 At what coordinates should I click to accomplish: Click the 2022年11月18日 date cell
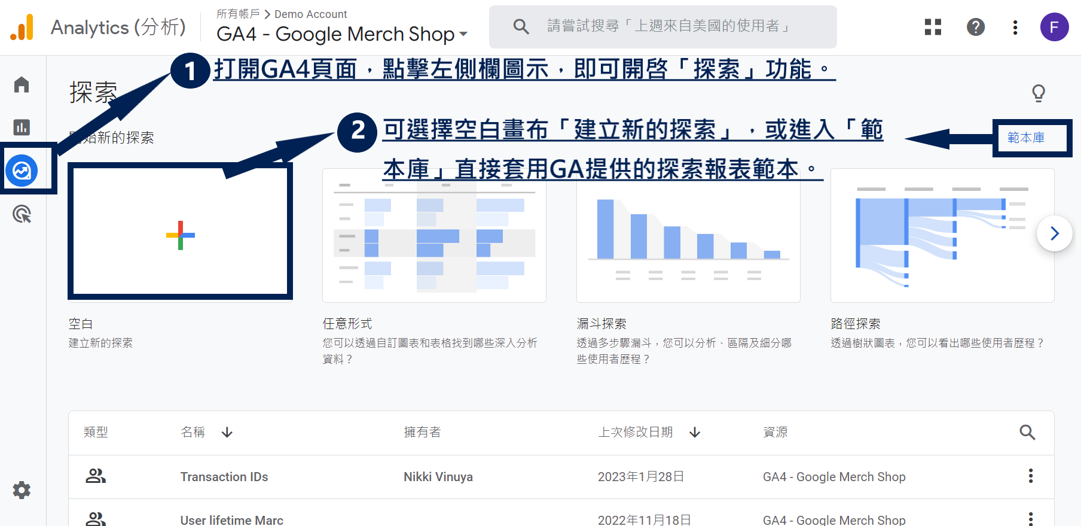pyautogui.click(x=645, y=520)
